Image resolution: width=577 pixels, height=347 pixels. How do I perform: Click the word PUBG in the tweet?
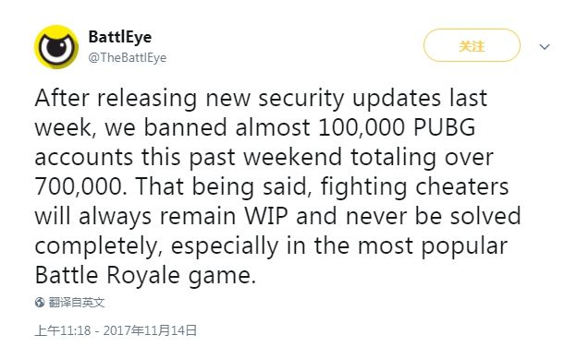click(x=444, y=127)
